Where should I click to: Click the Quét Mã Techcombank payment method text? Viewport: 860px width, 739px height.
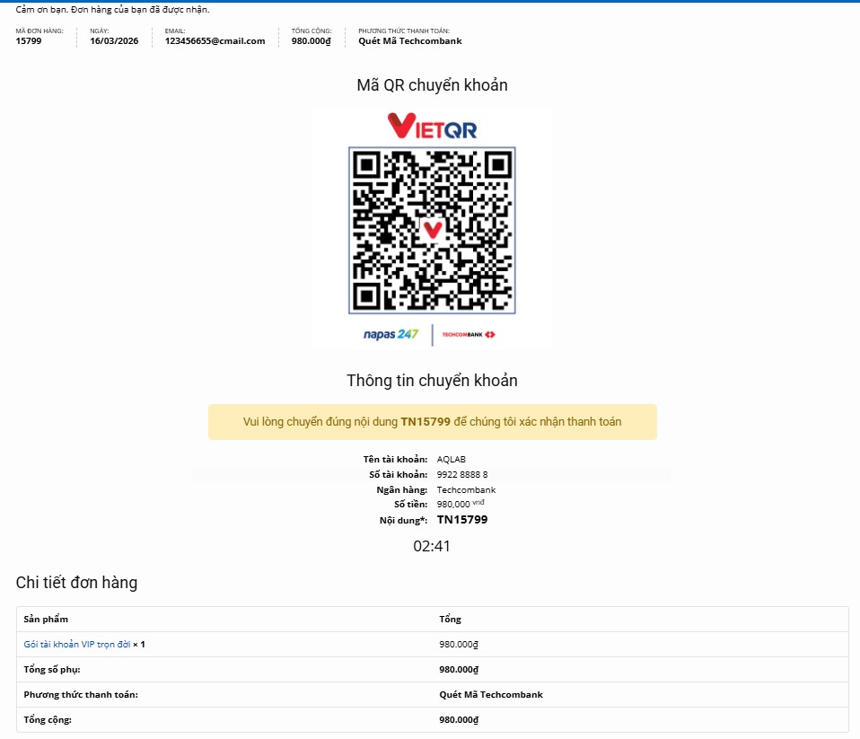408,41
